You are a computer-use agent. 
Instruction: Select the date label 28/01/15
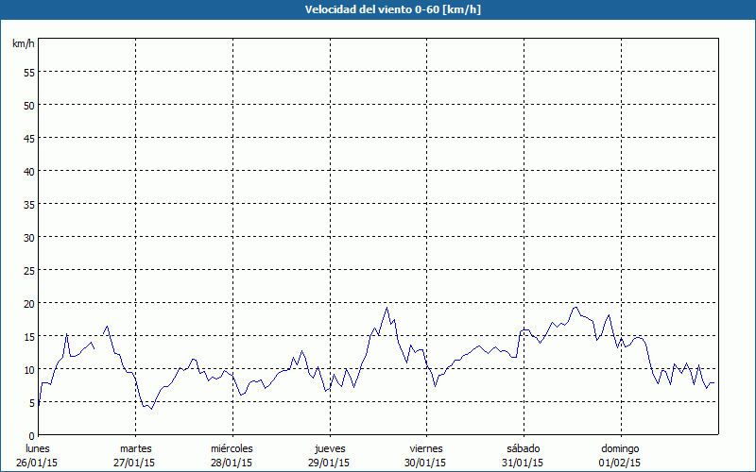[x=232, y=463]
